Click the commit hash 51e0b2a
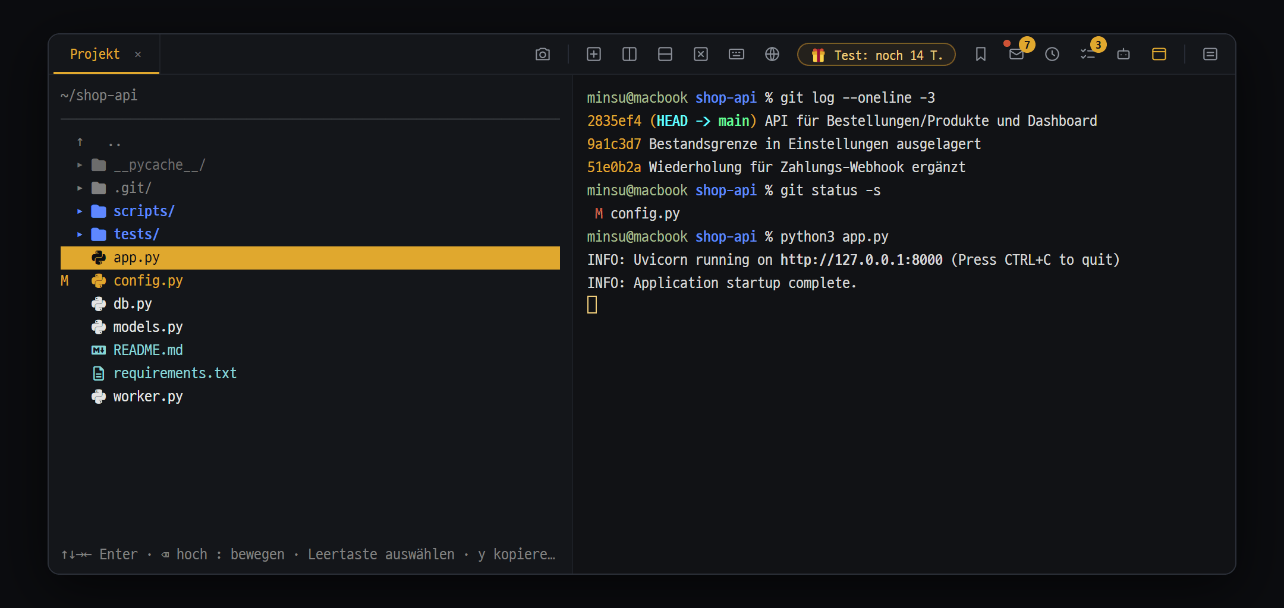 (x=614, y=167)
